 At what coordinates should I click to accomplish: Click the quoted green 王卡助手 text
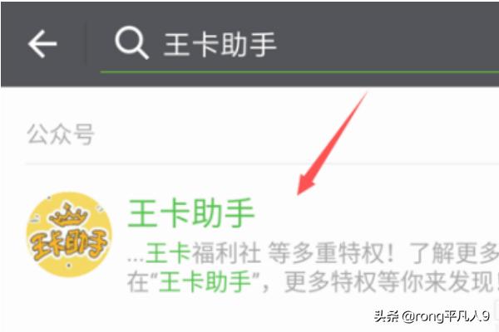point(205,282)
